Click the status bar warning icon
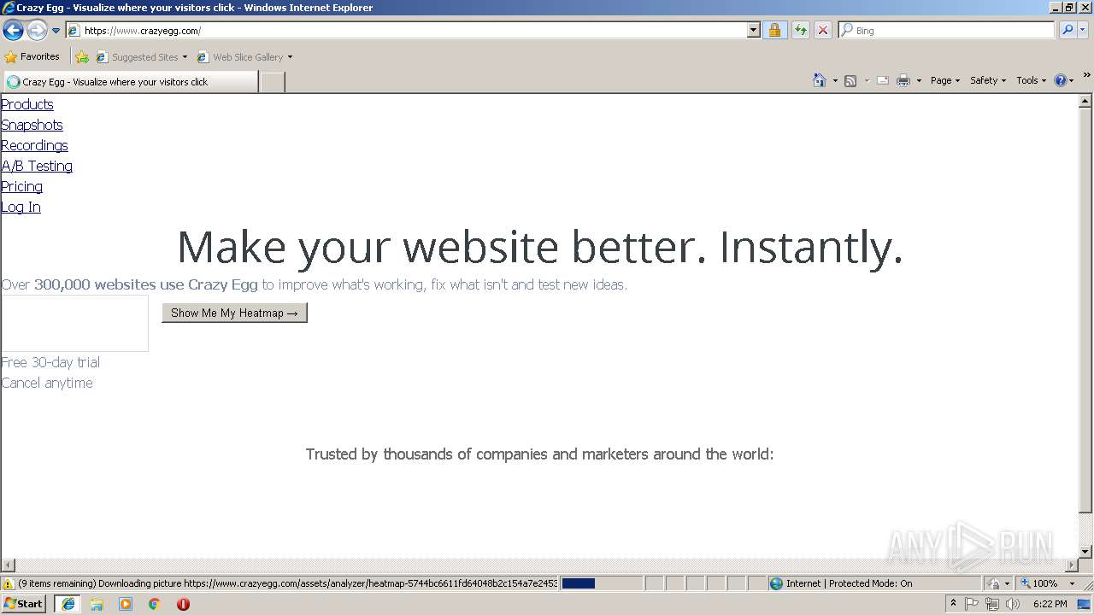This screenshot has width=1094, height=615. point(9,583)
